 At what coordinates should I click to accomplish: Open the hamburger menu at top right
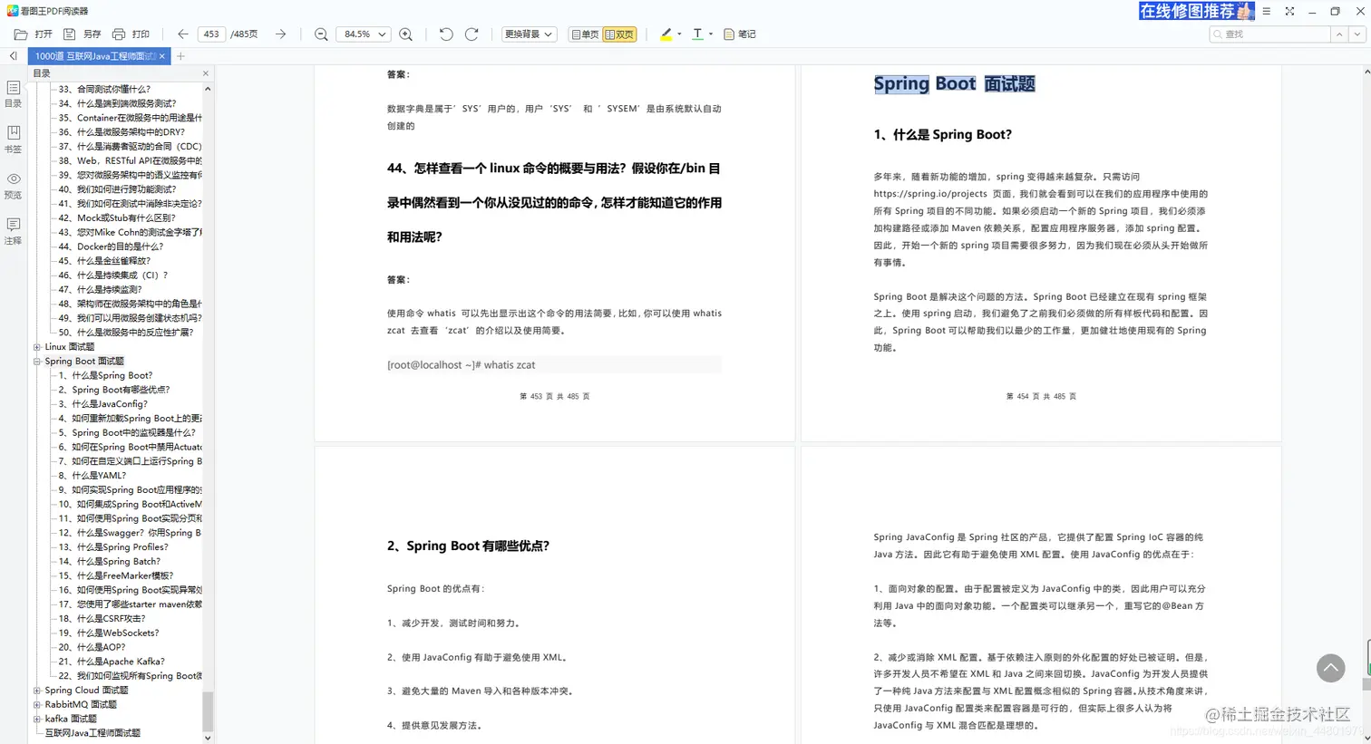point(1266,12)
